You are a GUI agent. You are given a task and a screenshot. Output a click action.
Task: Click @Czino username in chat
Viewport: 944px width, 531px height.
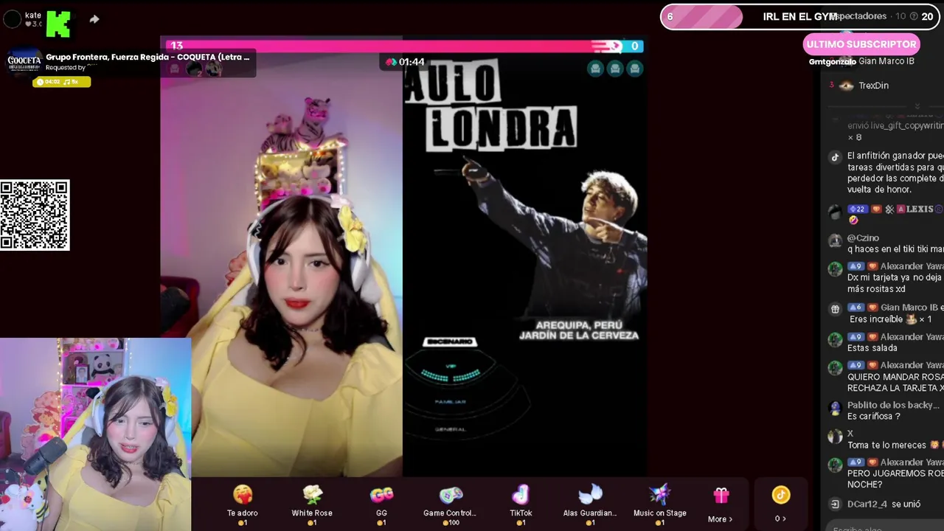click(x=862, y=238)
